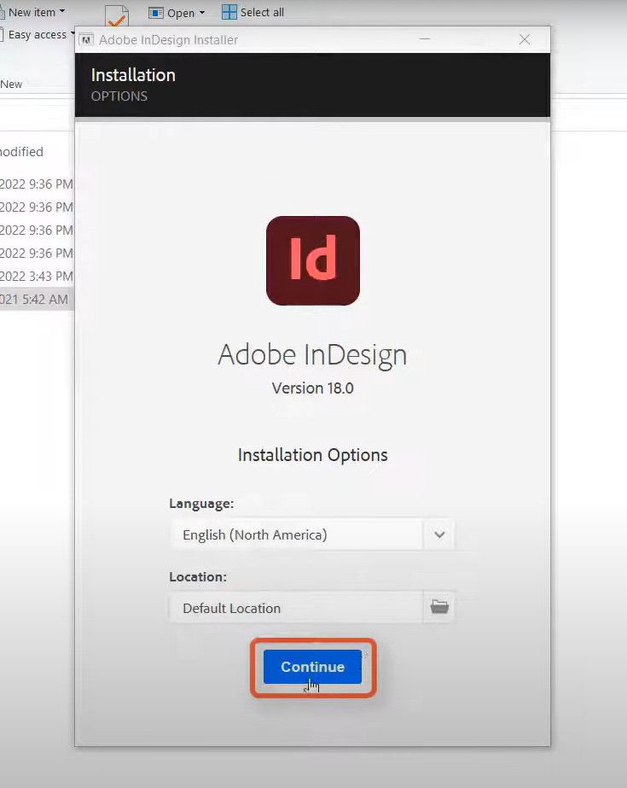The width and height of the screenshot is (627, 788).
Task: Click the Date modified column header in Explorer
Action: pyautogui.click(x=21, y=151)
